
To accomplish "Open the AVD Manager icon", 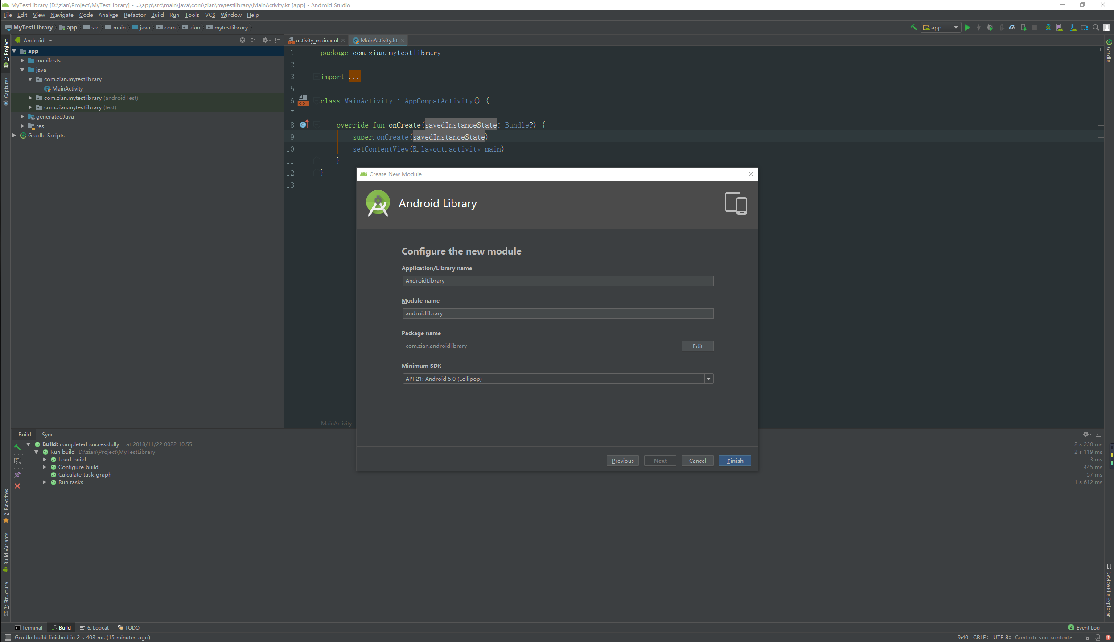I will click(1059, 28).
